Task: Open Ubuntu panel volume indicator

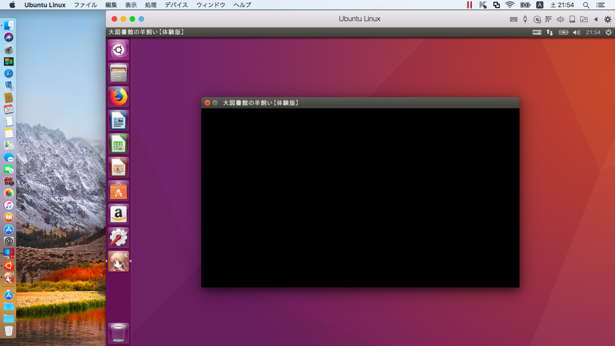Action: (577, 32)
